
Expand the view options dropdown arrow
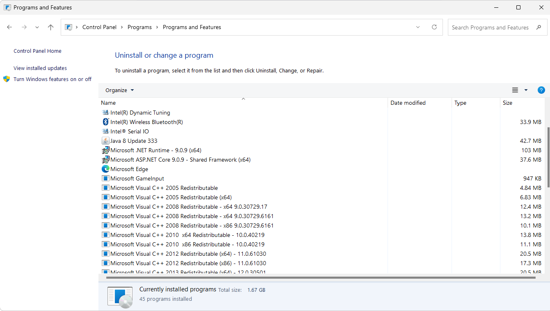pos(526,90)
